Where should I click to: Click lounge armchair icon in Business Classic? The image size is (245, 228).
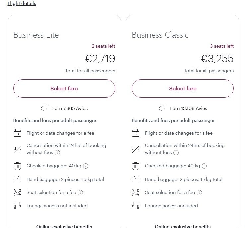(x=135, y=206)
